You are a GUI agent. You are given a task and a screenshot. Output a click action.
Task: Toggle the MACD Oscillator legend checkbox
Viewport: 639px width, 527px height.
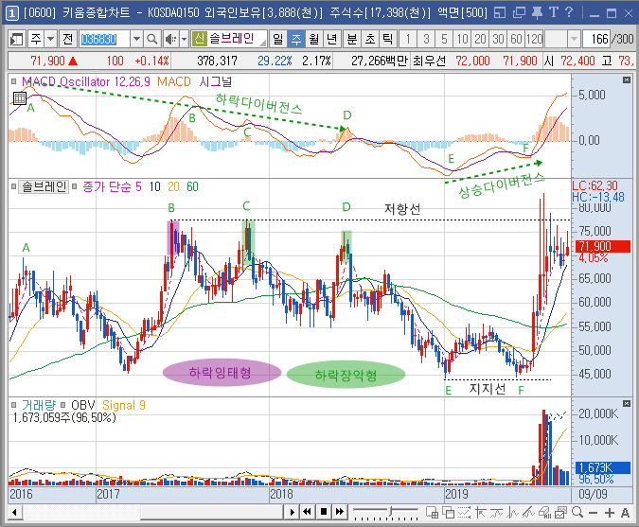[x=14, y=81]
